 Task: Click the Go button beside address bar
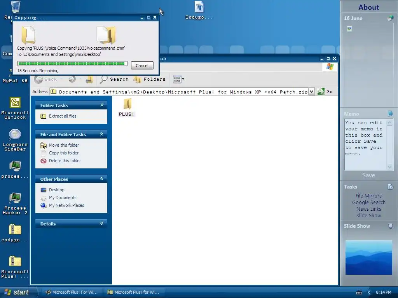[325, 92]
